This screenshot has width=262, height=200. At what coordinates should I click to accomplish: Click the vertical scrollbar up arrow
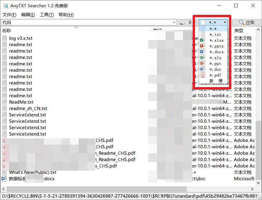click(258, 30)
